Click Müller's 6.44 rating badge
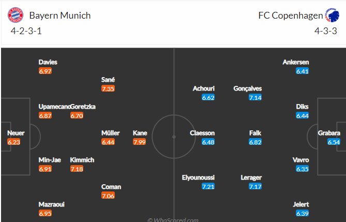 tap(108, 142)
